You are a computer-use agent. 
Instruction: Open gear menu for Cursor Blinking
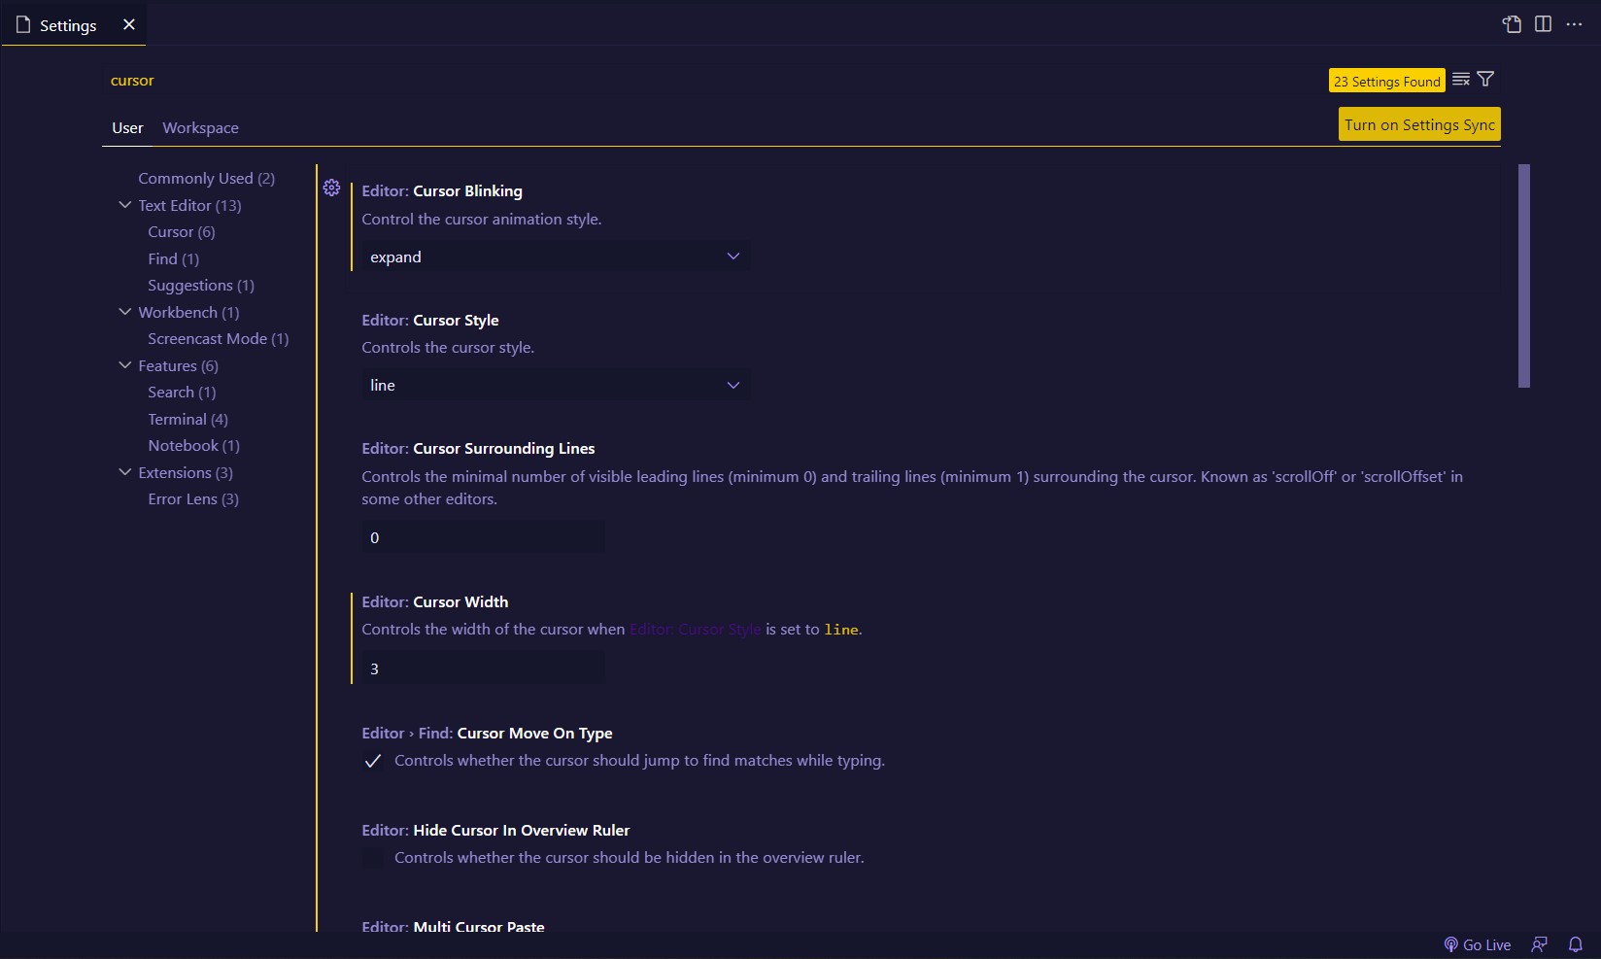pyautogui.click(x=331, y=188)
